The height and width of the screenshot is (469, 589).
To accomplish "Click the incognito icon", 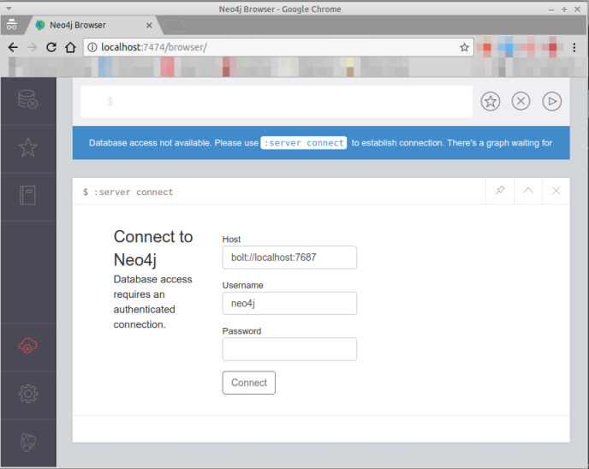I will 12,25.
